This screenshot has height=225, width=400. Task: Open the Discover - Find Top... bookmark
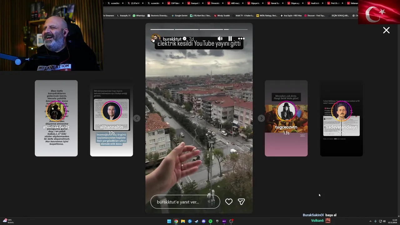pos(314,15)
